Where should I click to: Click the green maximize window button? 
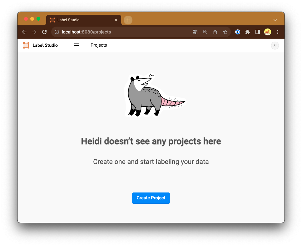38,19
